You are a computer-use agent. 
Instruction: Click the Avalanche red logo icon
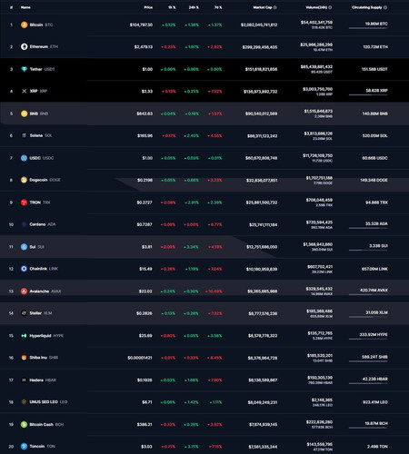tap(24, 291)
